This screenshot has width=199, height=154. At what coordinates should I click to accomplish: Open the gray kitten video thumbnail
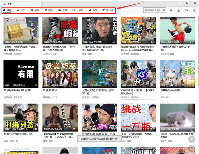[x=176, y=118]
